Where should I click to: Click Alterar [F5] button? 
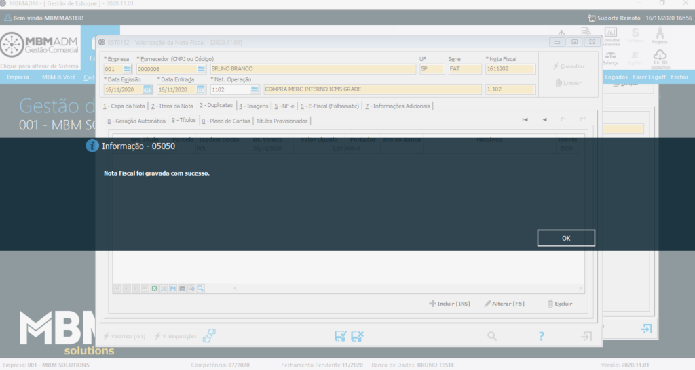504,304
